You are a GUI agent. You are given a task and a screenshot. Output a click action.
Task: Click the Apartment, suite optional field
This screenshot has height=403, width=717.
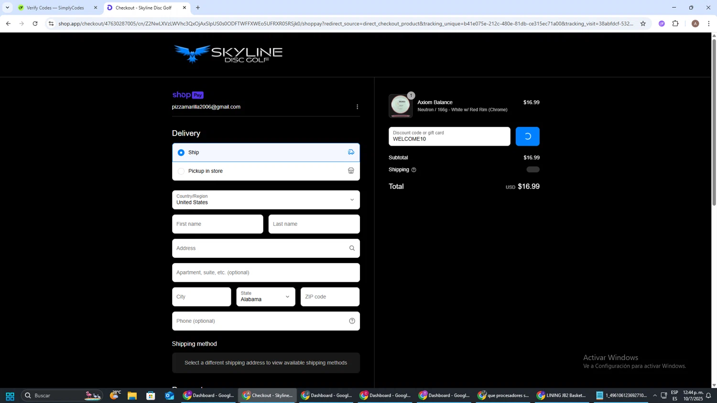266,273
